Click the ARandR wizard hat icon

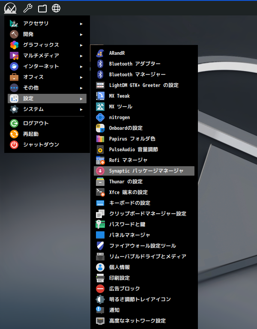100,53
